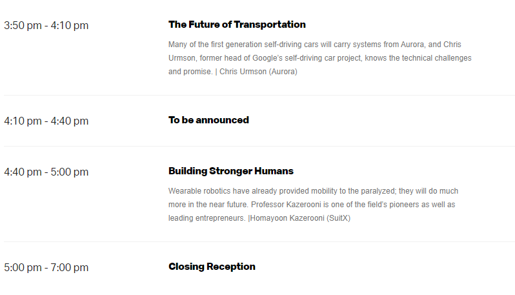The image size is (515, 295).
Task: Click divider line below the Transportation session
Action: pyautogui.click(x=259, y=96)
